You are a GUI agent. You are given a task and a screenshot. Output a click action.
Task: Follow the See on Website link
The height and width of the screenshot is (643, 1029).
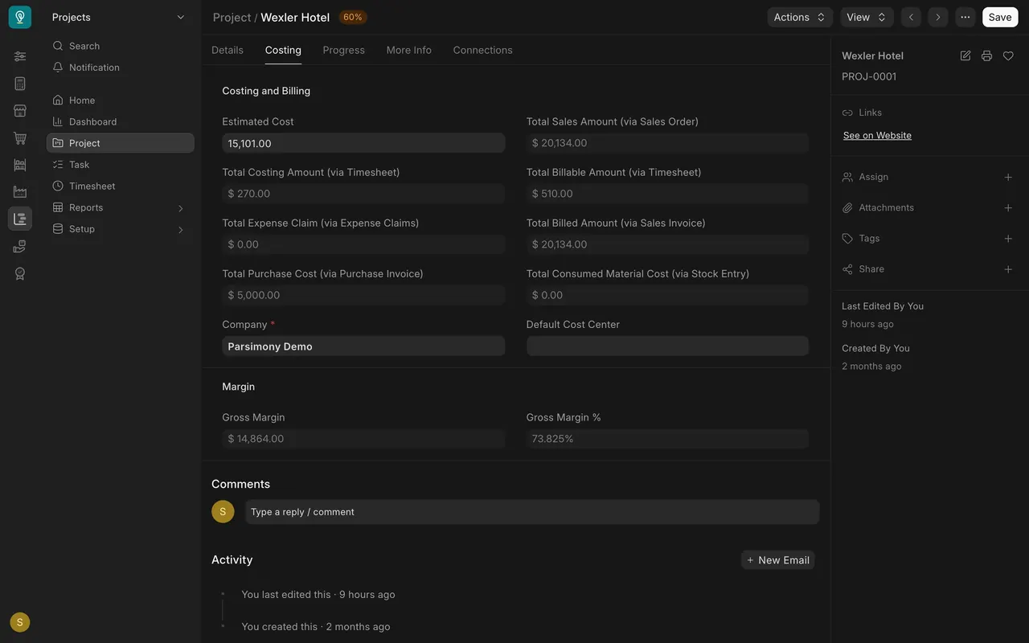877,136
